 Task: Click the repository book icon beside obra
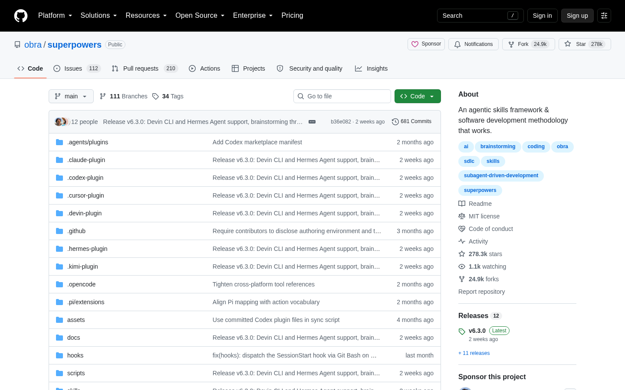[17, 45]
